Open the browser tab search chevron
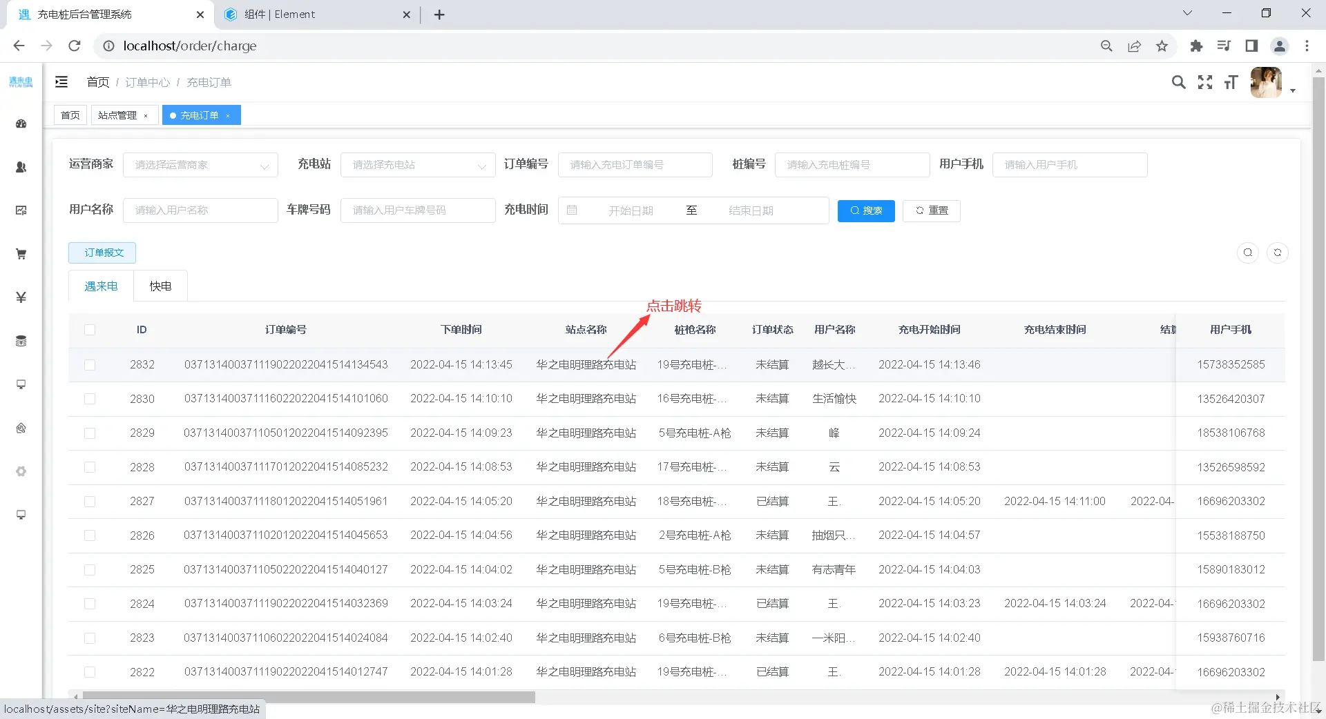 click(1187, 13)
